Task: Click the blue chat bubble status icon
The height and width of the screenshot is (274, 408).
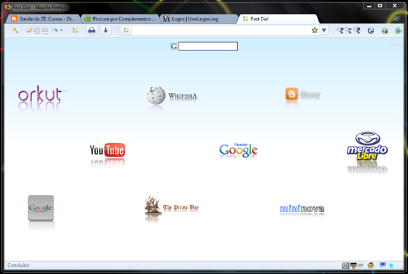Action: pyautogui.click(x=382, y=265)
